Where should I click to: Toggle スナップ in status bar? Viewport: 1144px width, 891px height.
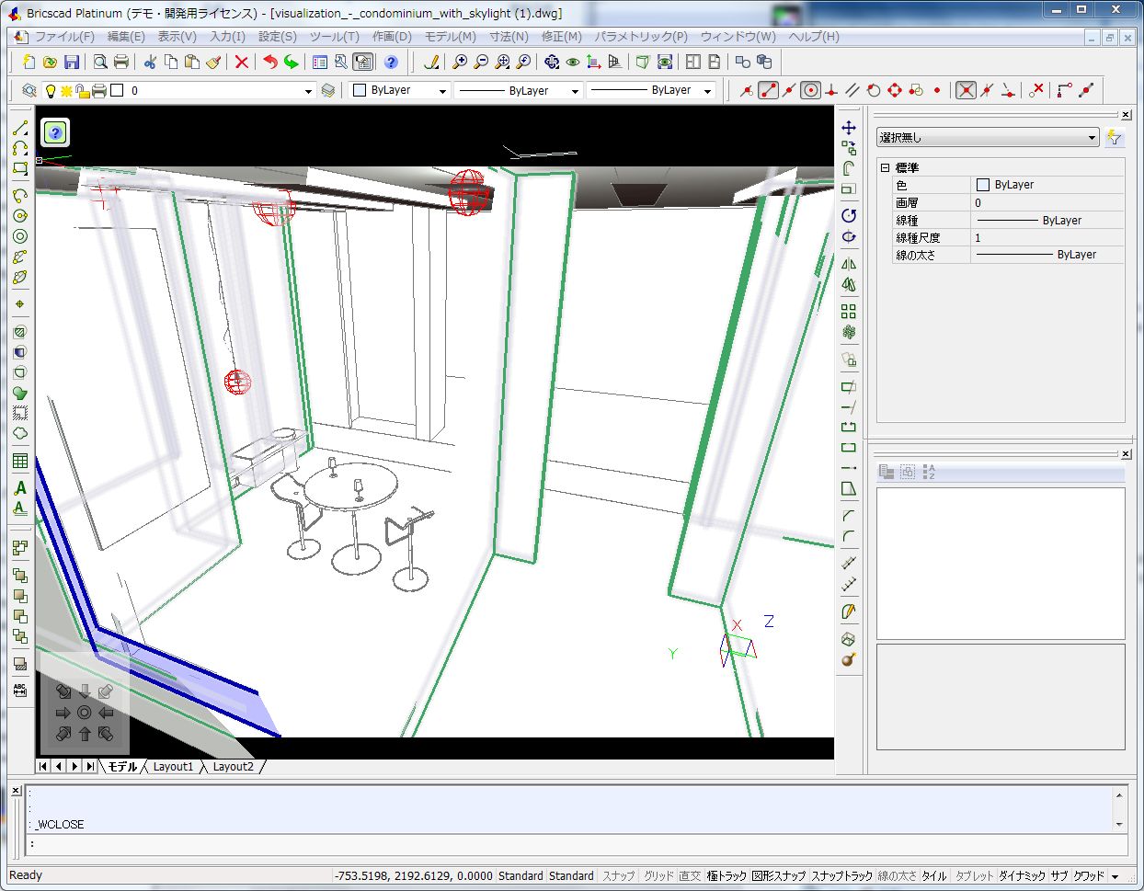(618, 876)
